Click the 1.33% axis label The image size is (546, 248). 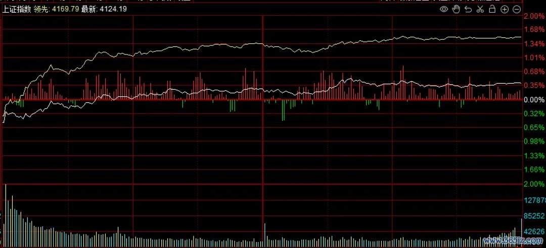coord(533,156)
